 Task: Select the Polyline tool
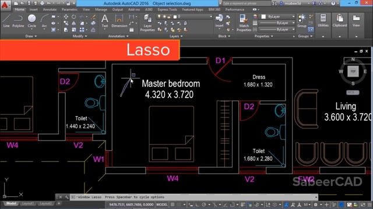coord(18,21)
